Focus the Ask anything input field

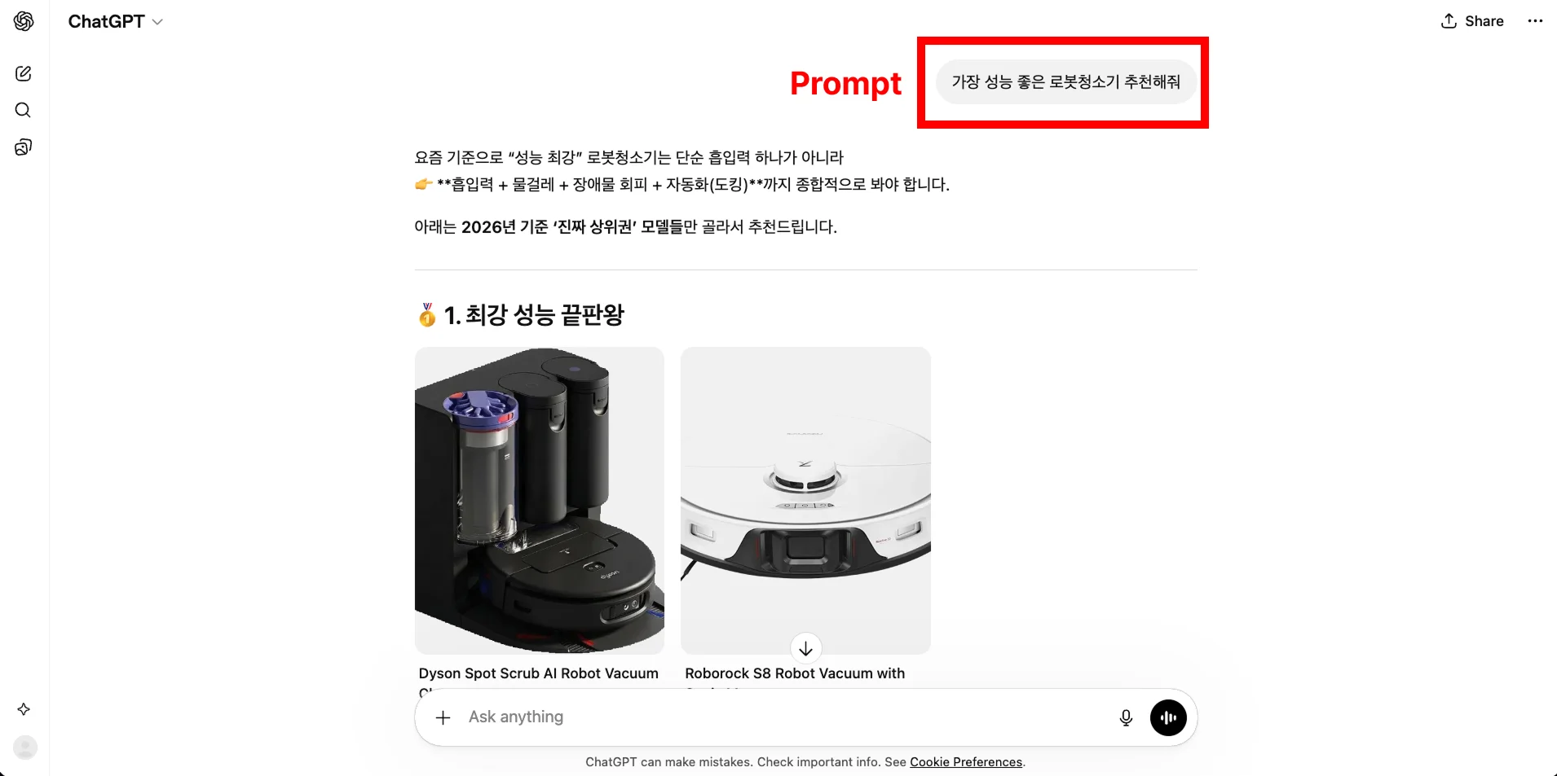(783, 717)
